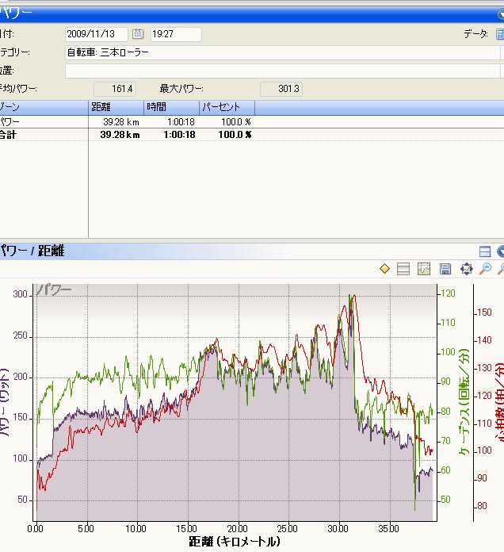504x552 pixels.
Task: Sort by the 時間 column header
Action: point(172,107)
